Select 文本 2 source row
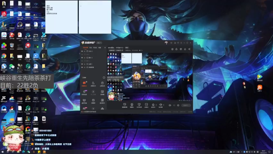Screen dimensions: 273x154 point(93,51)
